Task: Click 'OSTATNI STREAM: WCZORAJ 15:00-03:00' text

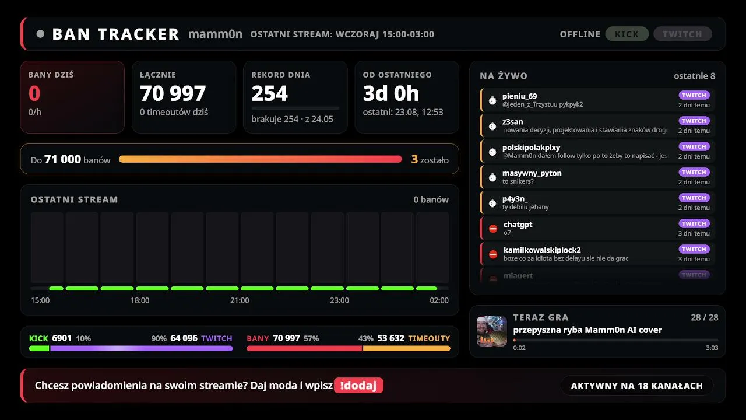Action: pyautogui.click(x=342, y=34)
